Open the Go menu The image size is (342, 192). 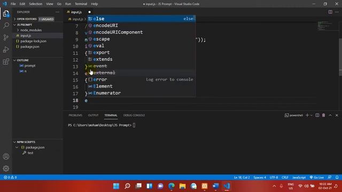click(x=59, y=4)
